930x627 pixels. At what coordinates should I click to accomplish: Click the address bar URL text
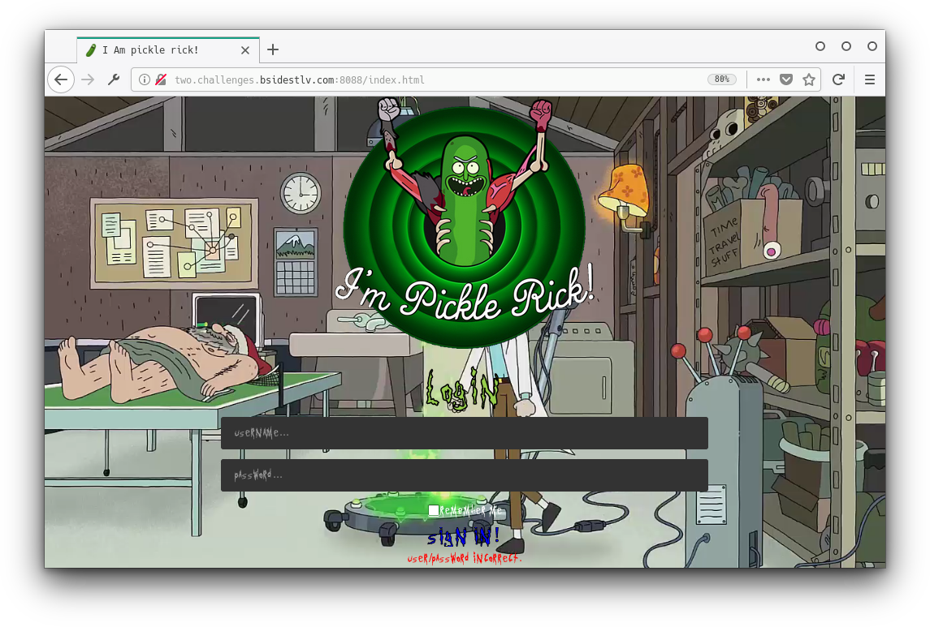point(301,79)
